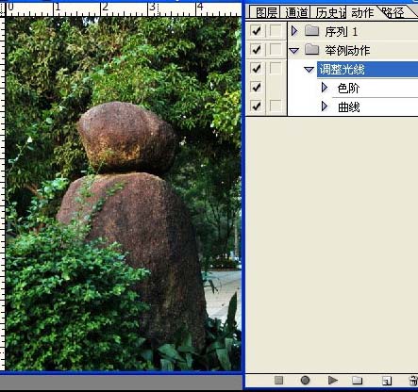
Task: Delete the action with the trash icon
Action: (413, 381)
